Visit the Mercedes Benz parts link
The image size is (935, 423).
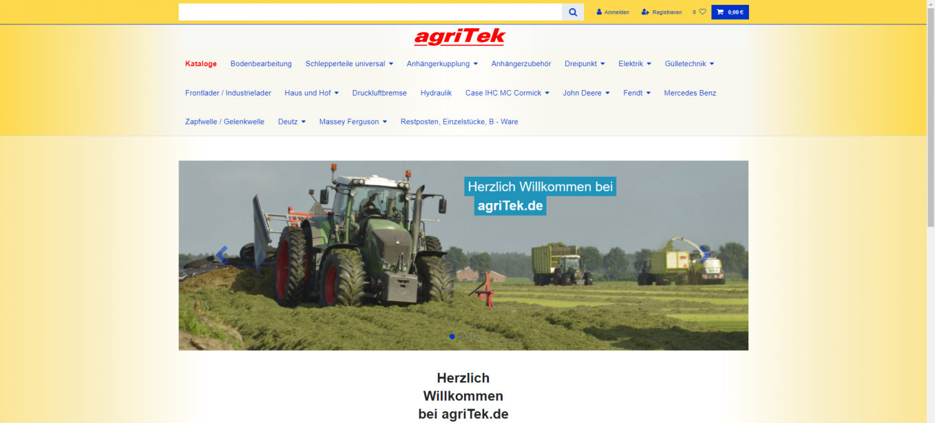pos(690,93)
